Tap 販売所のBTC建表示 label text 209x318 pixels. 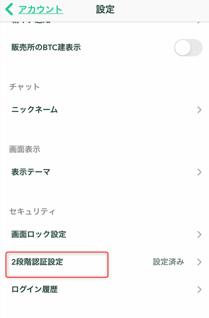coord(46,47)
